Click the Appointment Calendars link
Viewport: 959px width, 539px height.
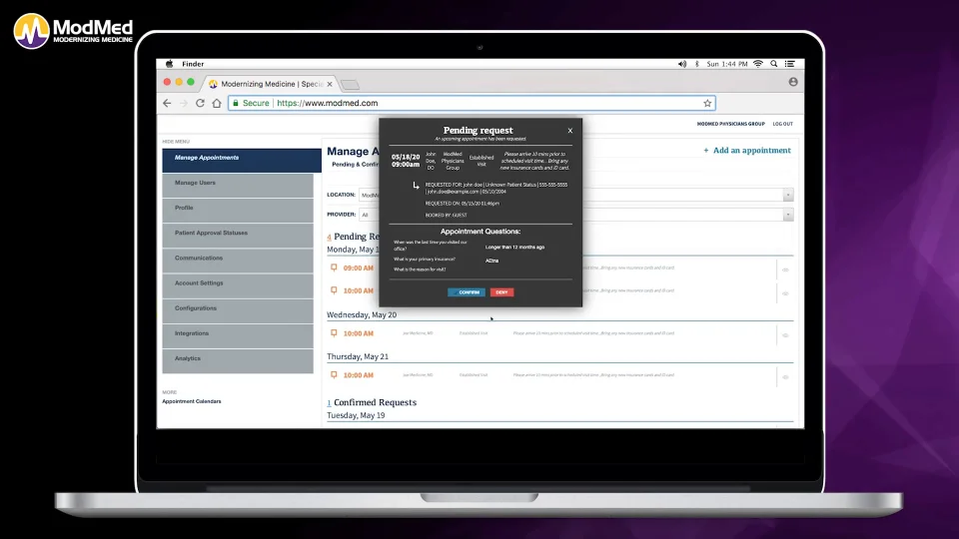point(192,401)
